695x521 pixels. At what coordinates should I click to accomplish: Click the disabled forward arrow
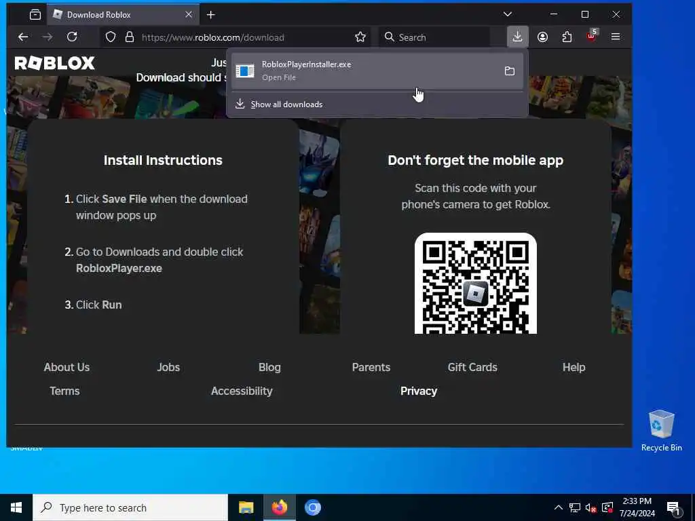tap(47, 37)
